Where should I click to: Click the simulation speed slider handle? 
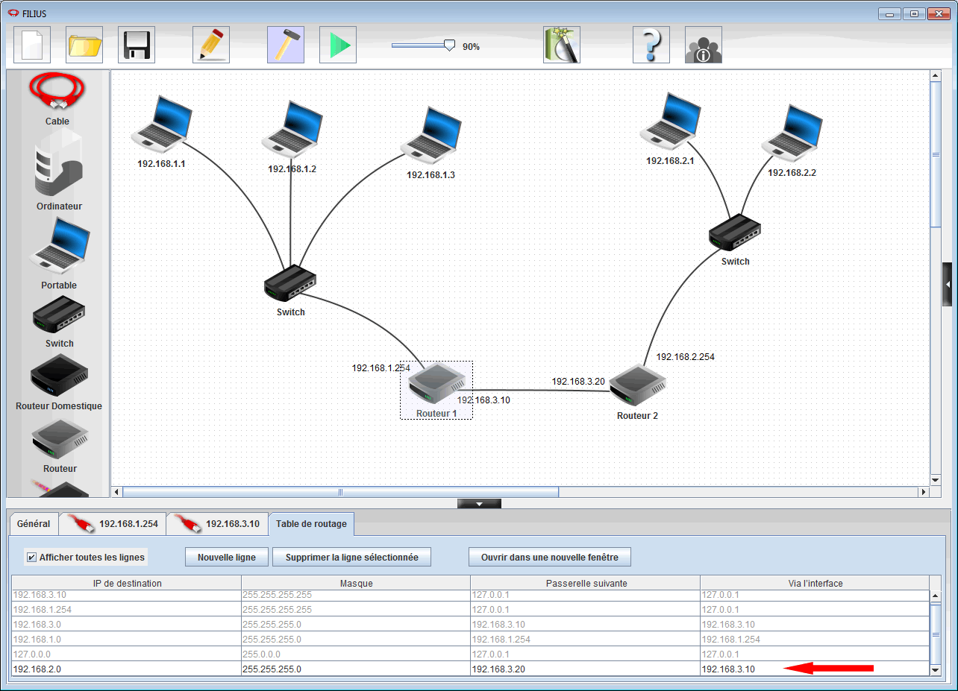449,45
